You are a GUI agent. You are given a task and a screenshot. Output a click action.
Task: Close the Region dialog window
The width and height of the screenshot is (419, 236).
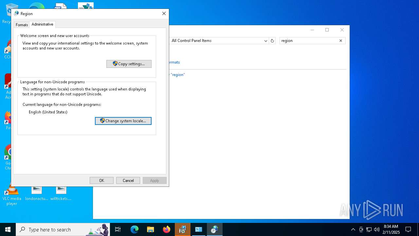point(164,13)
